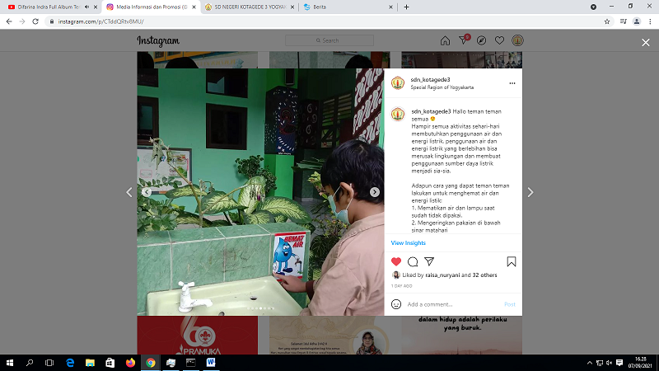The image size is (659, 371).
Task: Open Pramuka 60 post thumbnail
Action: click(197, 336)
